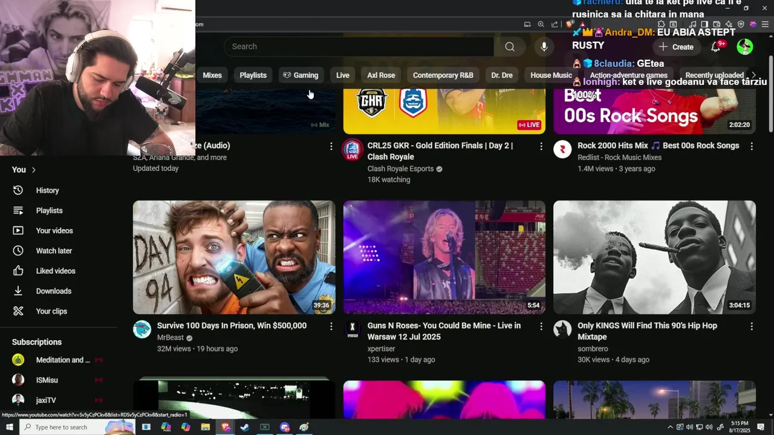Click the YouTube search input field
774x435 pixels.
[x=359, y=47]
